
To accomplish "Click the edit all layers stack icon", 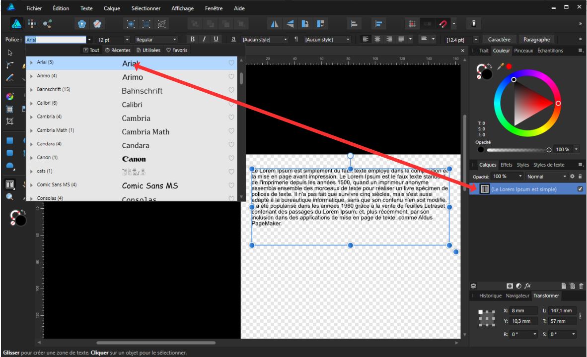I will [474, 286].
